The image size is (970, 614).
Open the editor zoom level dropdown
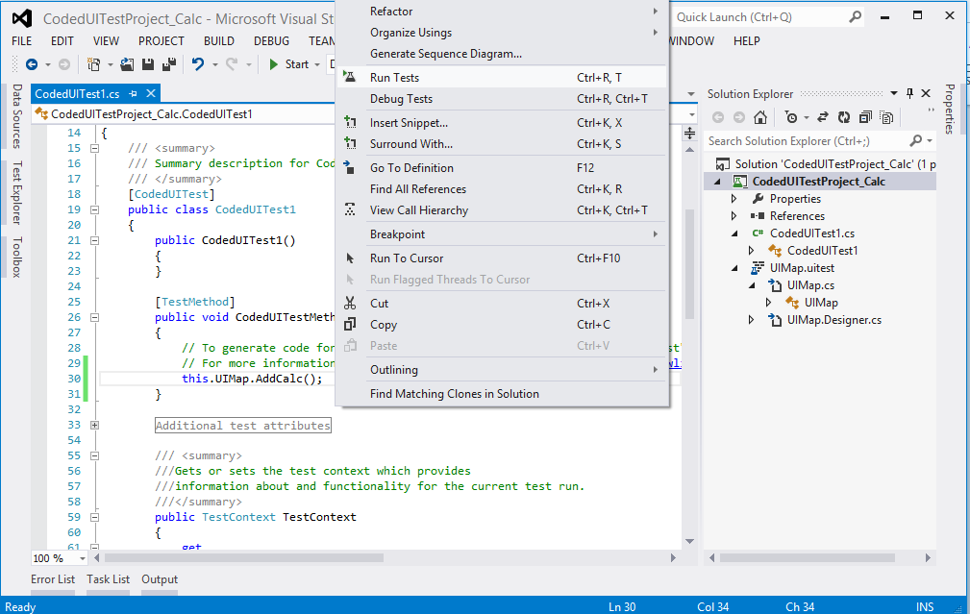tap(82, 558)
